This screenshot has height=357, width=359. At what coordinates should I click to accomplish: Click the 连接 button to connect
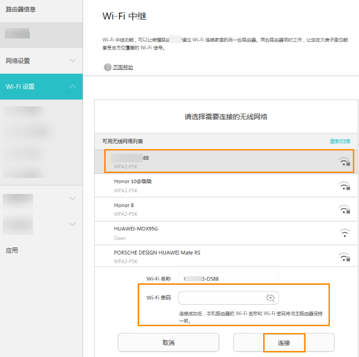coord(284,343)
